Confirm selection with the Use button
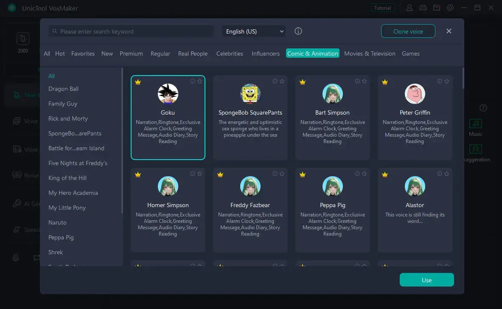Screen dimensions: 502x309 426,280
